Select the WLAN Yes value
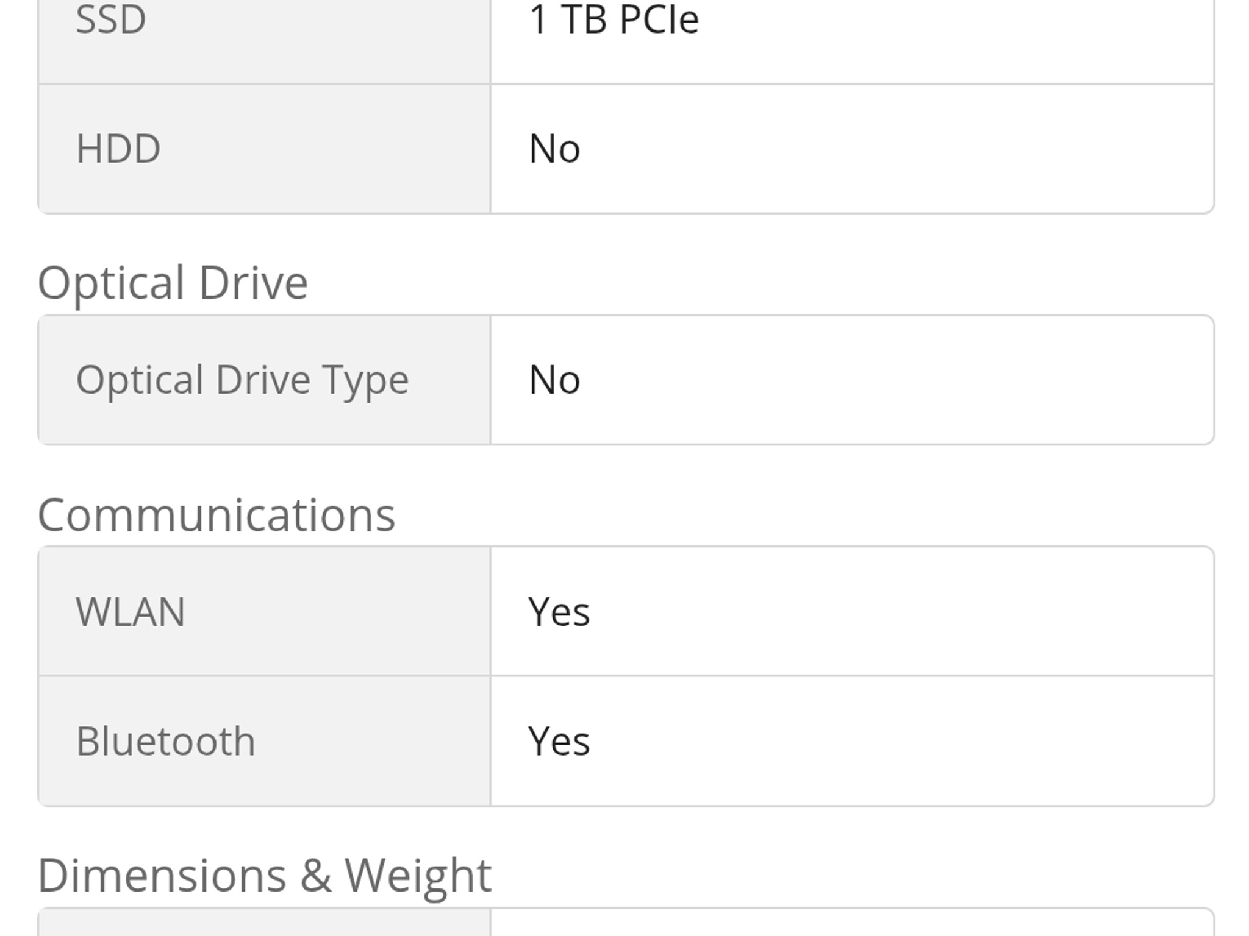 coord(559,612)
